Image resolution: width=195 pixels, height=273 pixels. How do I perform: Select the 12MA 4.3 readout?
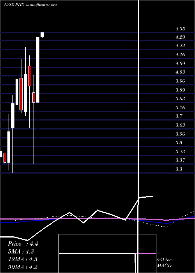click(x=23, y=259)
